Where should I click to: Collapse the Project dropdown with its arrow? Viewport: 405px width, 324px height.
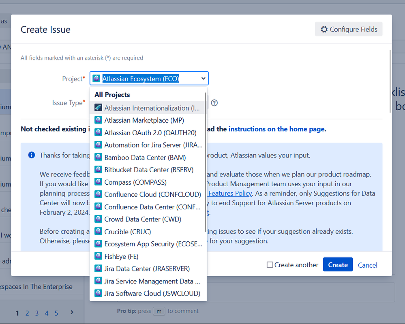[203, 79]
